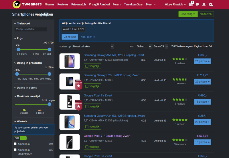Click the star rating of Galaxy A34

pyautogui.click(x=180, y=120)
